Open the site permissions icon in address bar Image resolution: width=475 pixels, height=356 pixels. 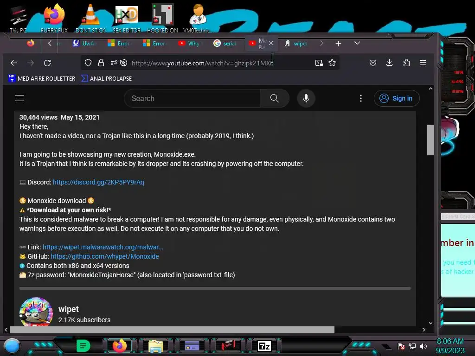(114, 63)
